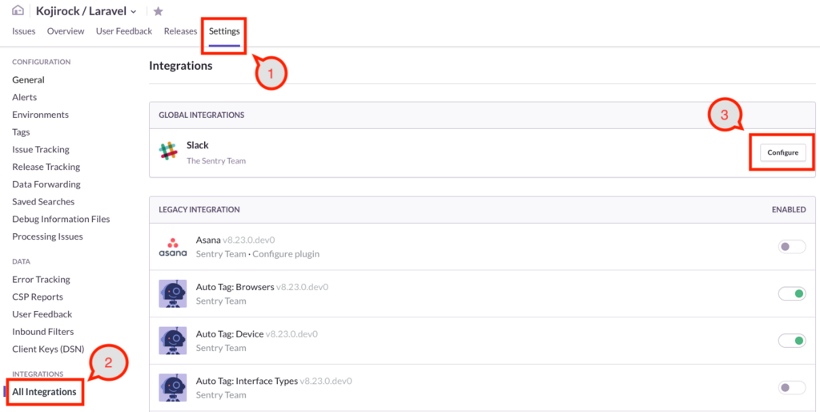Go to Issue Tracking settings
The width and height of the screenshot is (820, 412).
click(x=41, y=149)
